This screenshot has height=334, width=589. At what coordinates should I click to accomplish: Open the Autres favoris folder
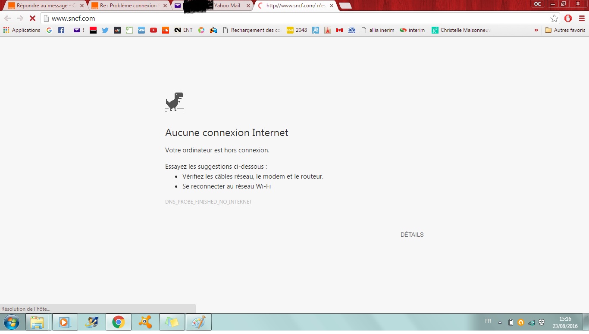(x=565, y=30)
